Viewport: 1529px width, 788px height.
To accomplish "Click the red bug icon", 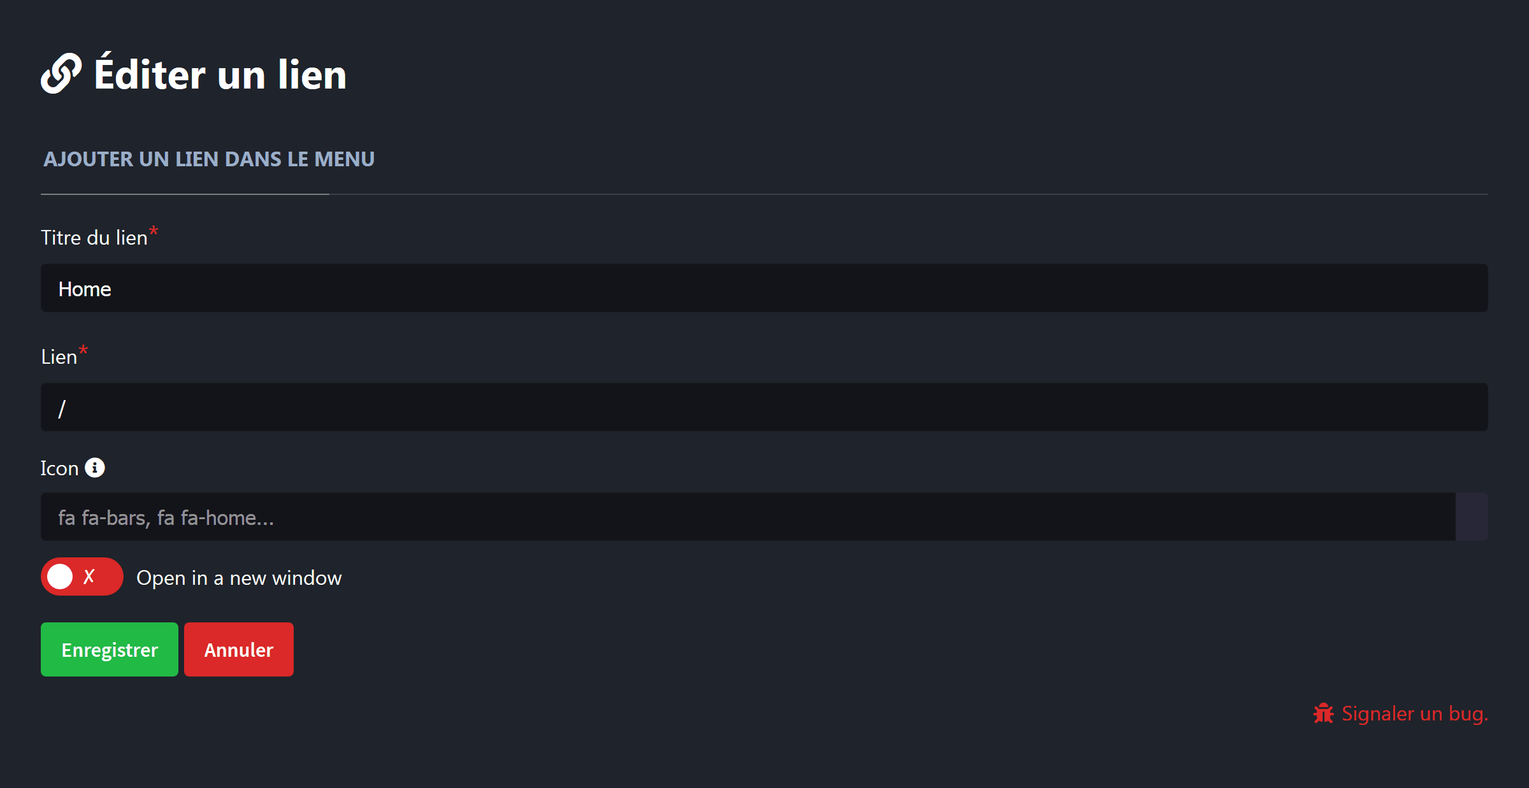I will click(1323, 713).
